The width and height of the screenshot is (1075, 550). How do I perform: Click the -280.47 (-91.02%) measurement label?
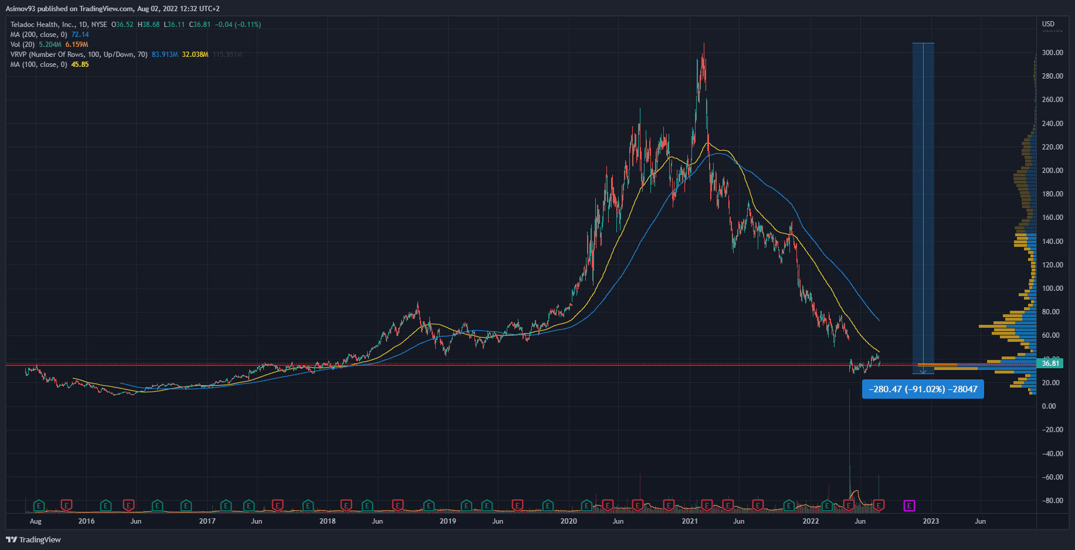pyautogui.click(x=923, y=389)
